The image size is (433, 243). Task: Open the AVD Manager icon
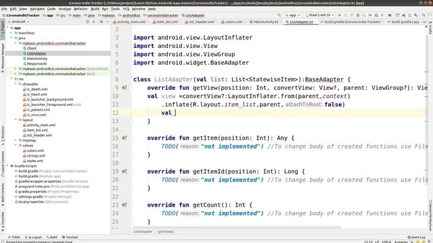point(410,15)
